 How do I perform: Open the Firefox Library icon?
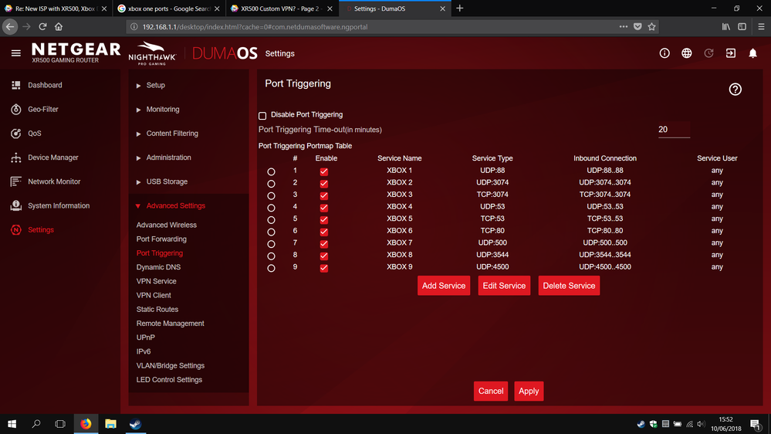click(x=725, y=26)
